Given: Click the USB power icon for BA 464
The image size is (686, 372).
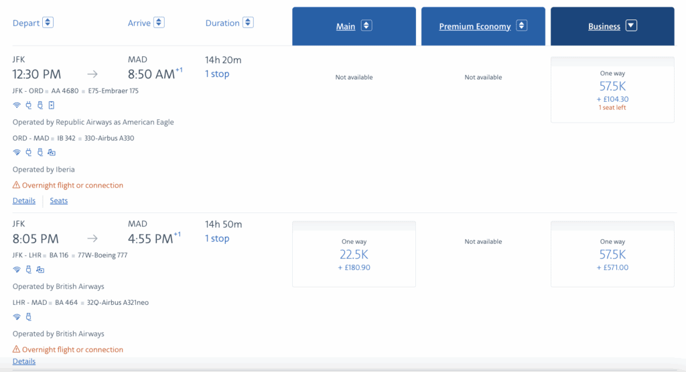Looking at the screenshot, I should (28, 317).
